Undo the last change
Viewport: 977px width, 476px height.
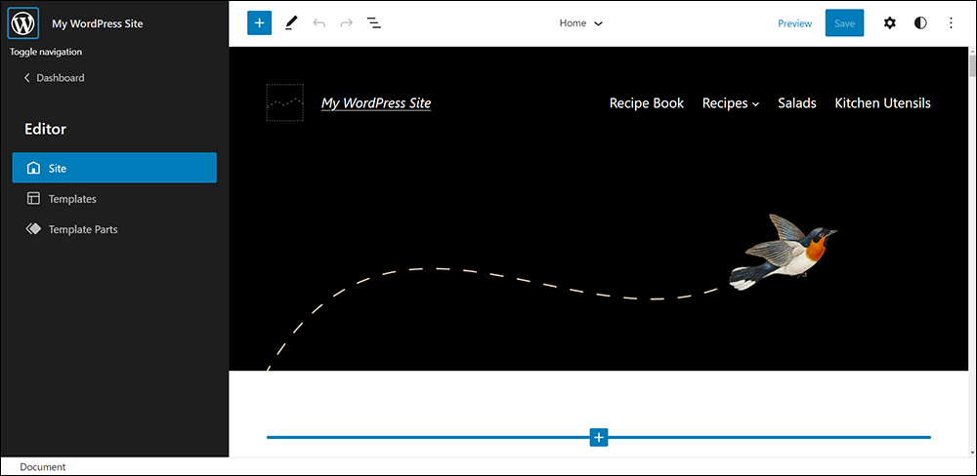click(319, 23)
